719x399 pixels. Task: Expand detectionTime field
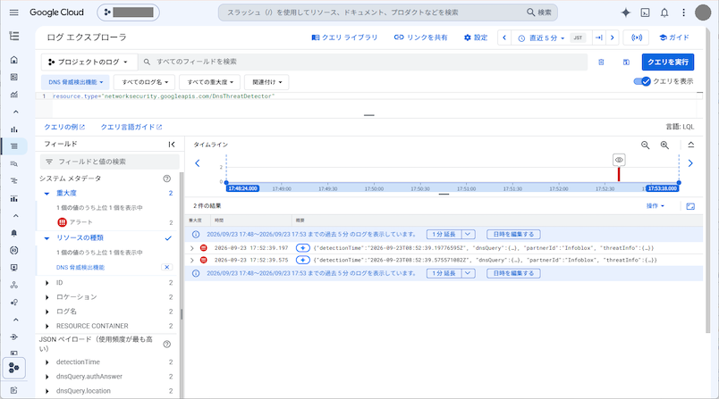(x=47, y=362)
